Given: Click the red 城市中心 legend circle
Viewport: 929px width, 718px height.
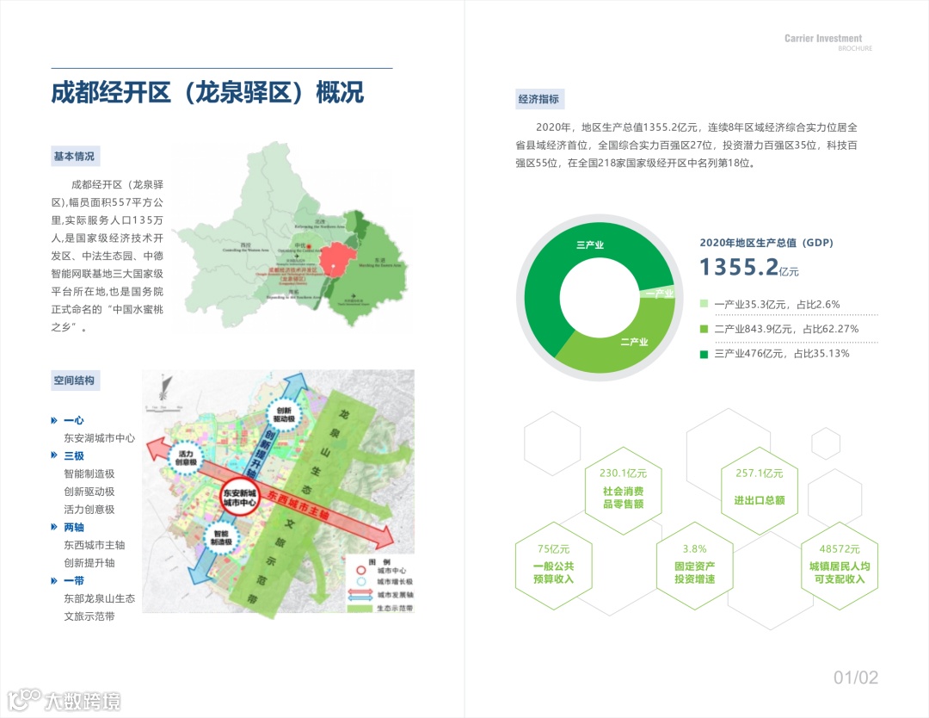Looking at the screenshot, I should [360, 570].
